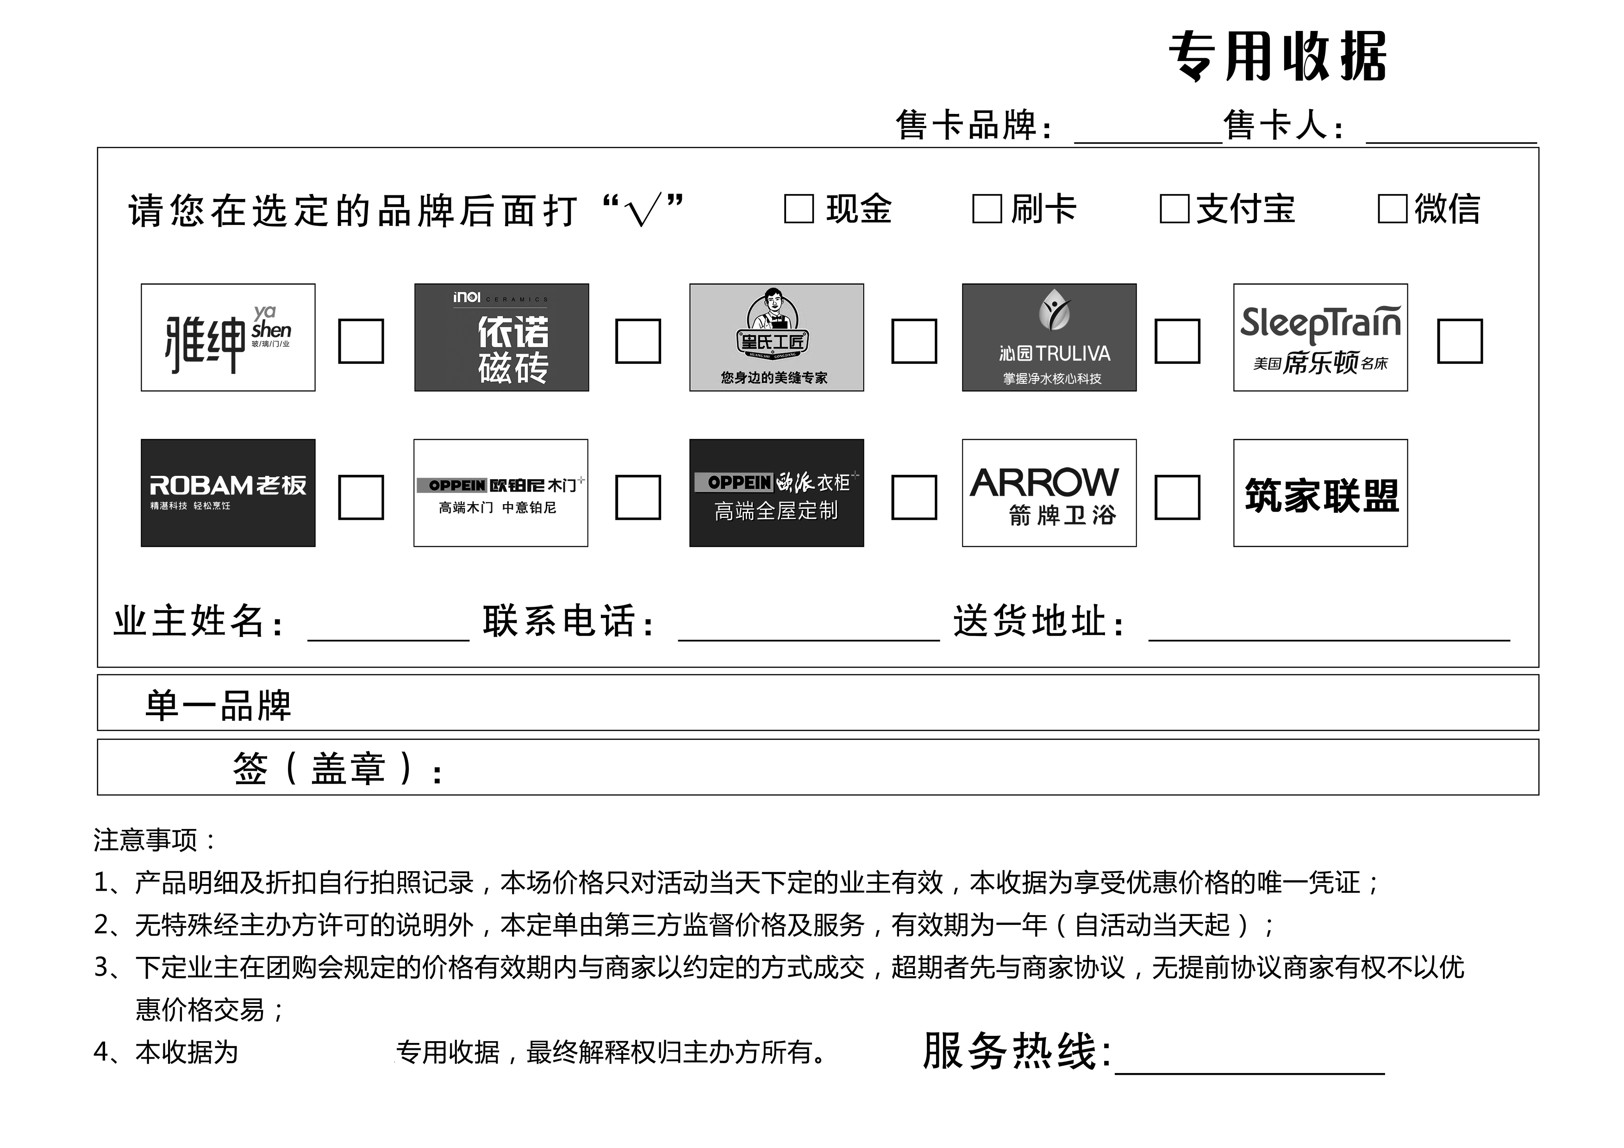Check the 支付宝 payment checkbox
This screenshot has height=1148, width=1624.
[1174, 209]
